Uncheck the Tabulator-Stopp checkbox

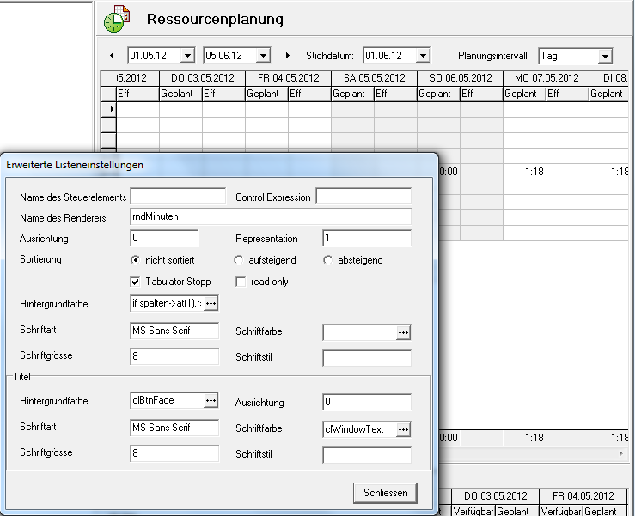[x=135, y=282]
